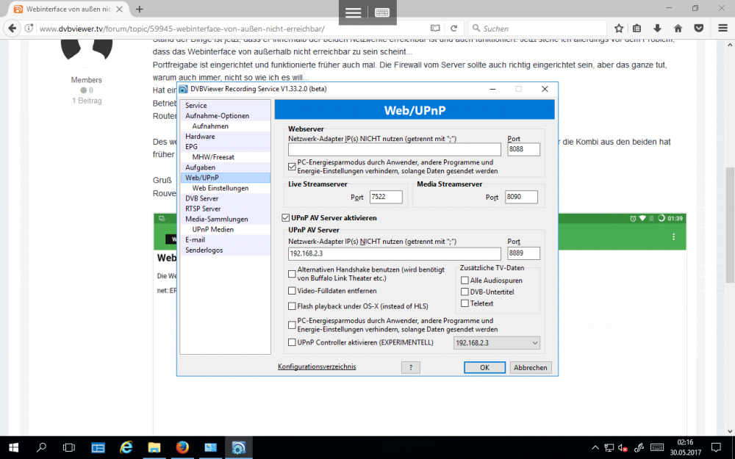Show site information icon beside the URL
This screenshot has width=735, height=459.
pyautogui.click(x=29, y=29)
